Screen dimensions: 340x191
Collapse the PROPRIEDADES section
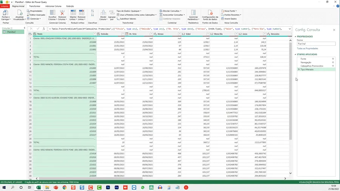[295, 36]
